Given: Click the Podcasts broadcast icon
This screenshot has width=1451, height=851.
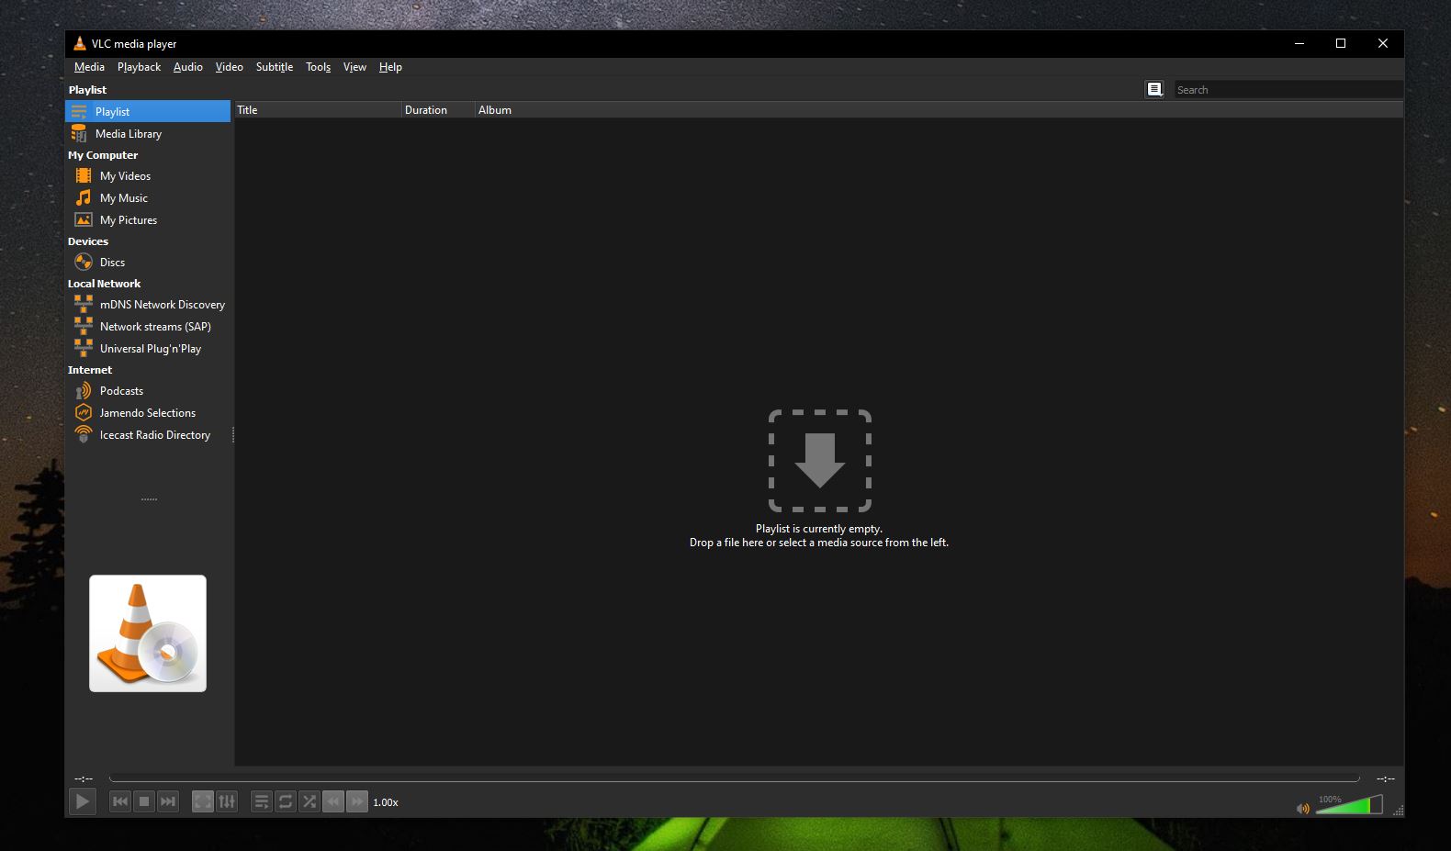Looking at the screenshot, I should 84,390.
